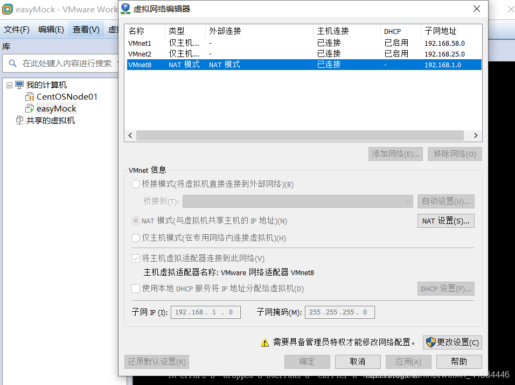The image size is (515, 385).
Task: Click 还原默认设置(R) button
Action: (x=157, y=362)
